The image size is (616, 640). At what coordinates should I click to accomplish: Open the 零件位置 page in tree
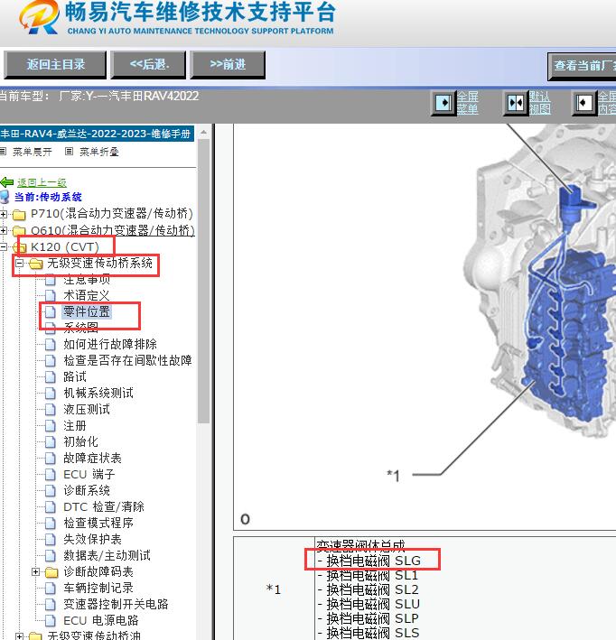[87, 312]
